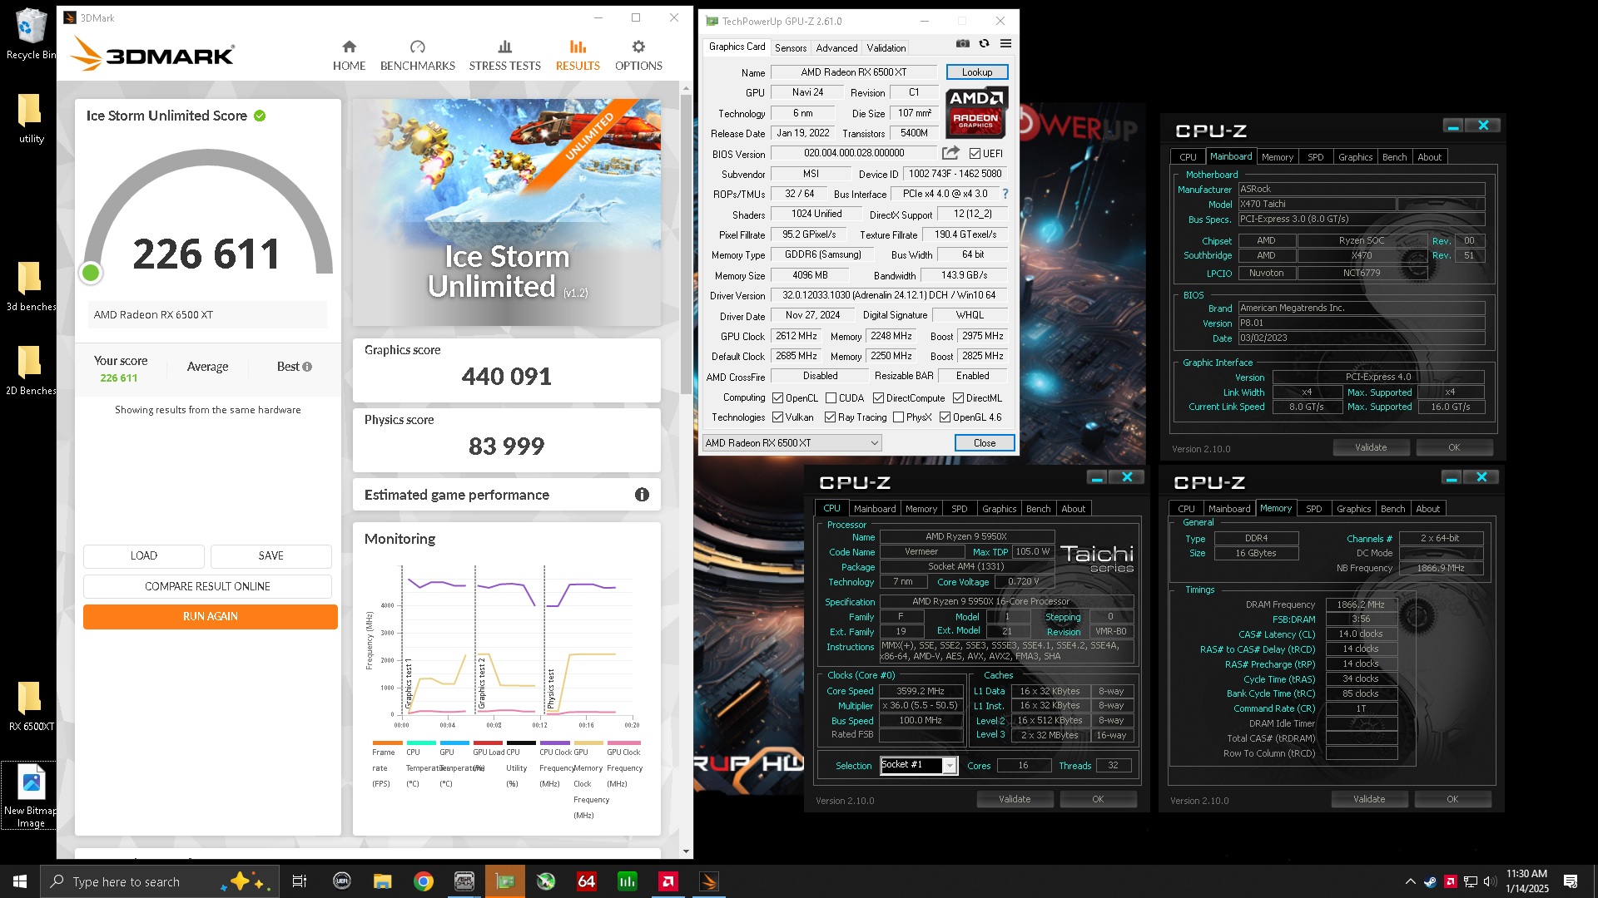Click AIDA64 taskbar icon
1598x898 pixels.
[586, 881]
